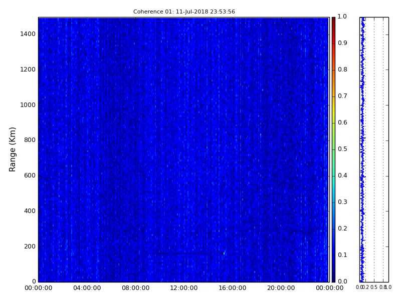This screenshot has width=401, height=300.
Task: Click the colorbar 0.6 label
Action: click(x=342, y=122)
